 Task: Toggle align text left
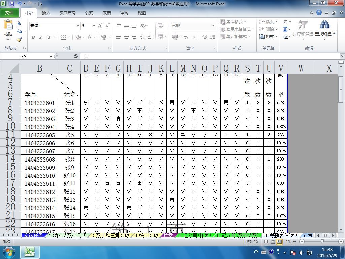point(118,37)
